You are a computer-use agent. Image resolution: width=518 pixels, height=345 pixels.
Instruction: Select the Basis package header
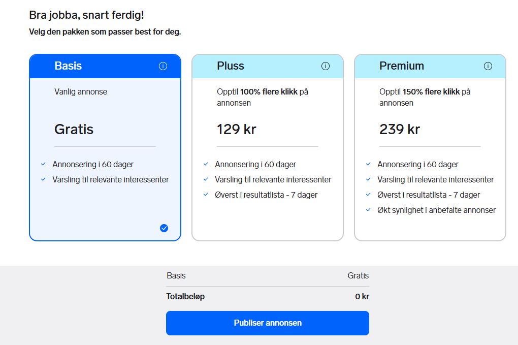pyautogui.click(x=68, y=66)
